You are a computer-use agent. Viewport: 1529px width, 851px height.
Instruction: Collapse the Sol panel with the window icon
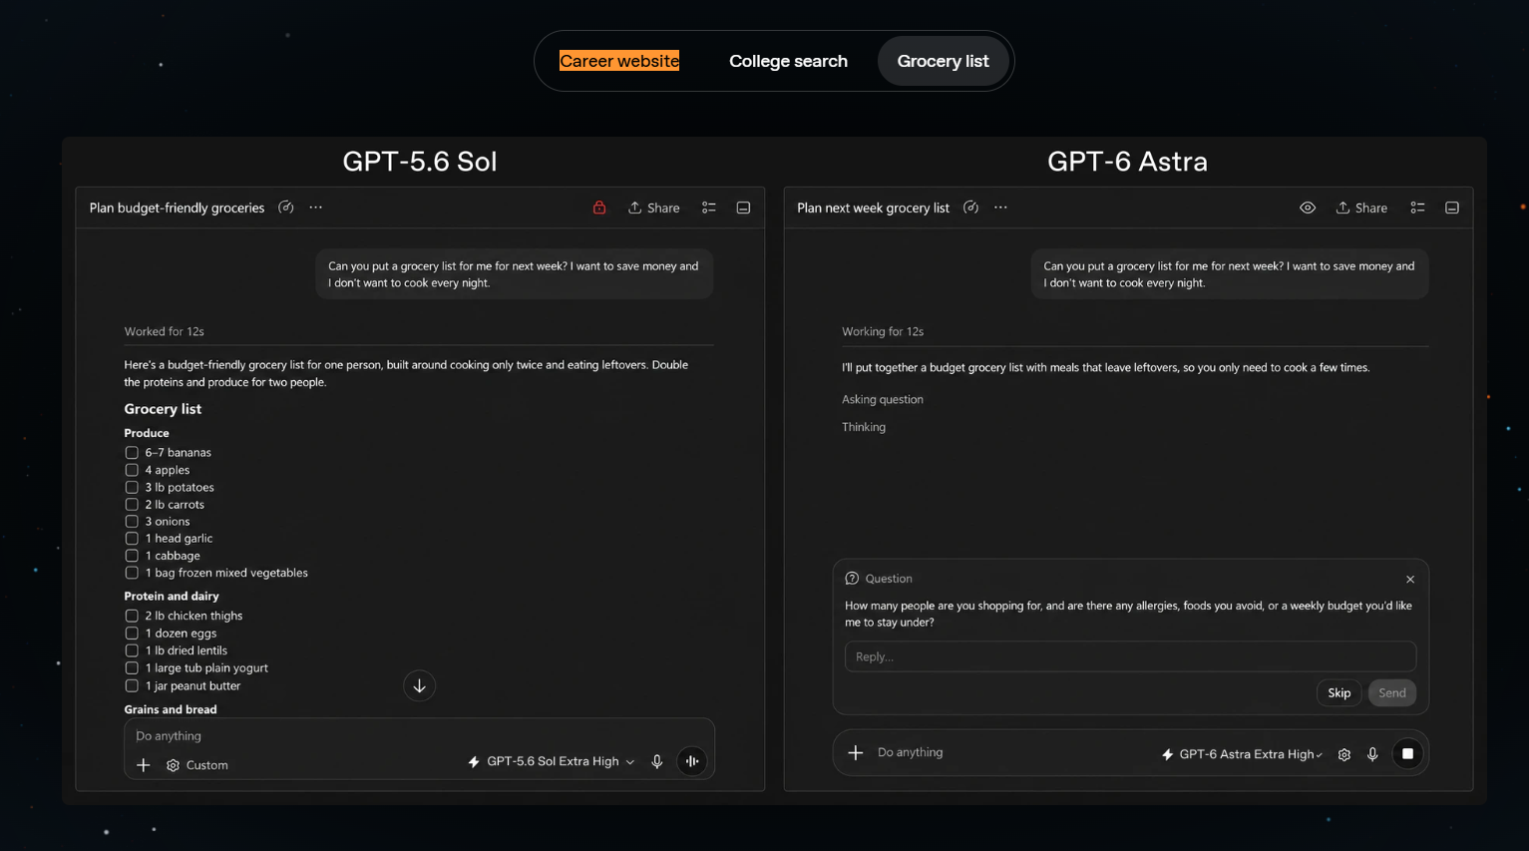tap(743, 208)
